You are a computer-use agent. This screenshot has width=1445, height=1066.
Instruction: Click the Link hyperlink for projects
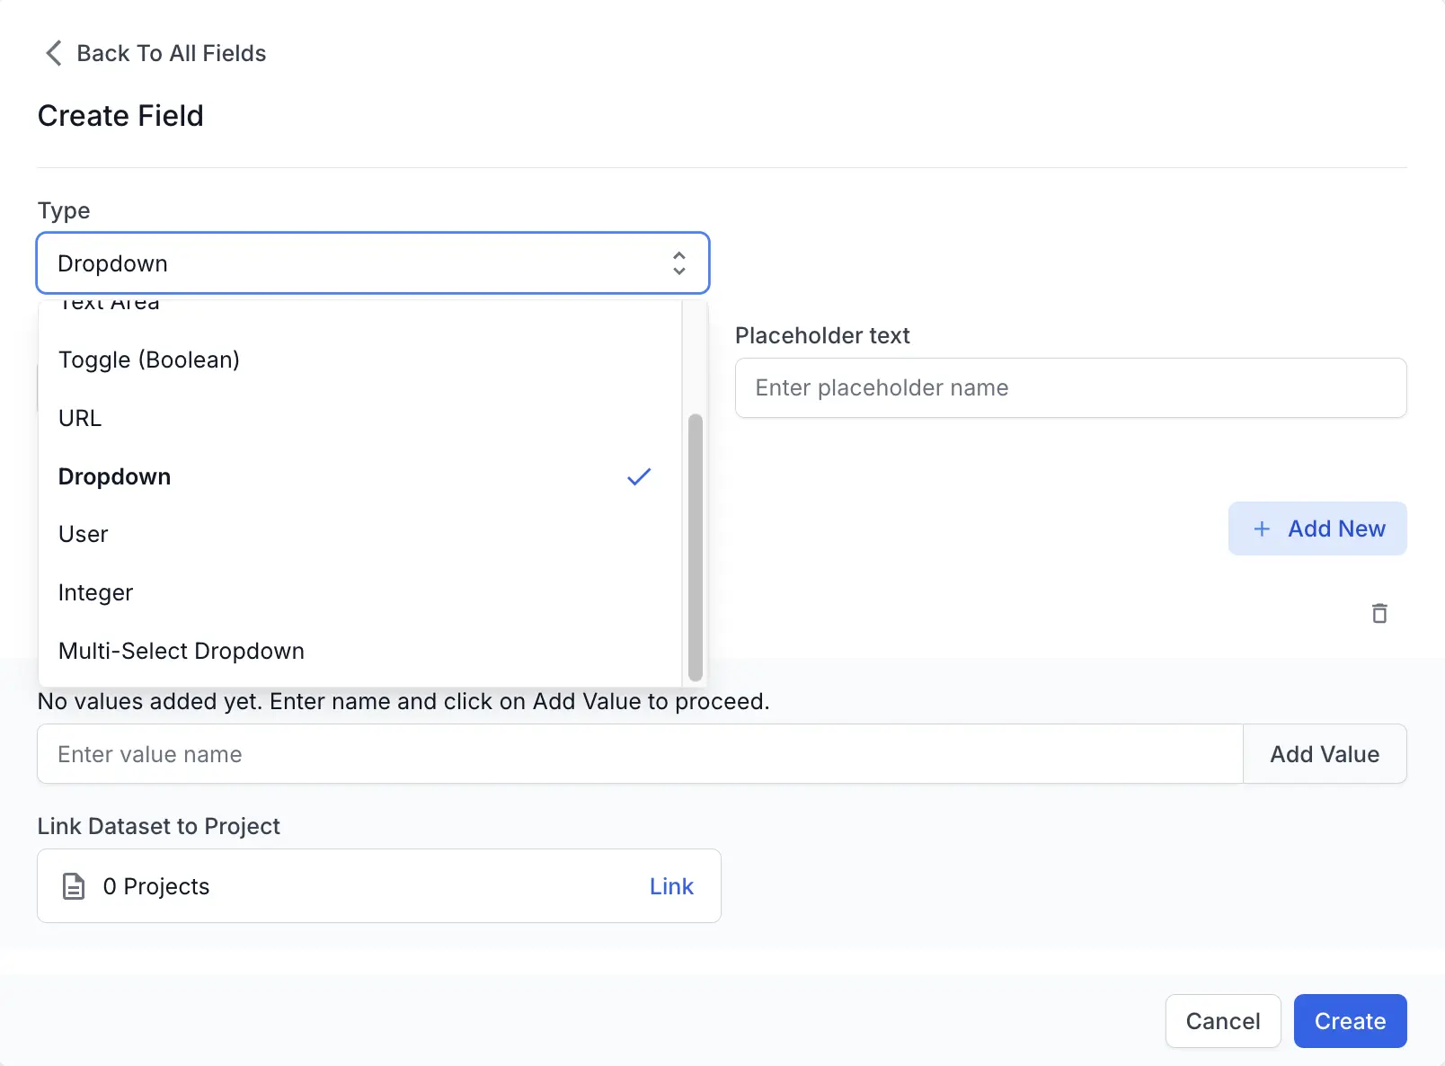(x=671, y=886)
